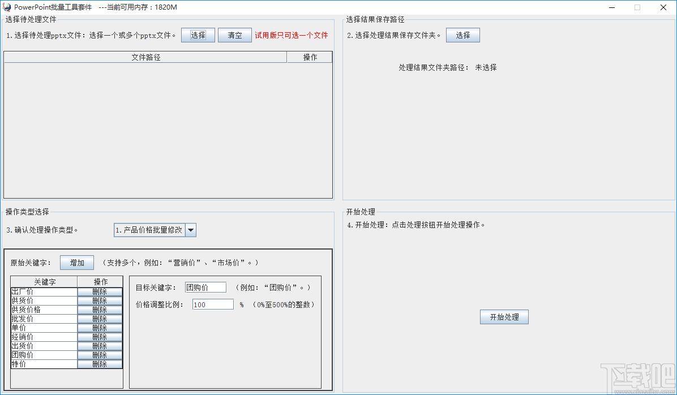Open the 产品价格批量修改 dropdown arrow
This screenshot has height=395, width=677.
click(x=191, y=230)
